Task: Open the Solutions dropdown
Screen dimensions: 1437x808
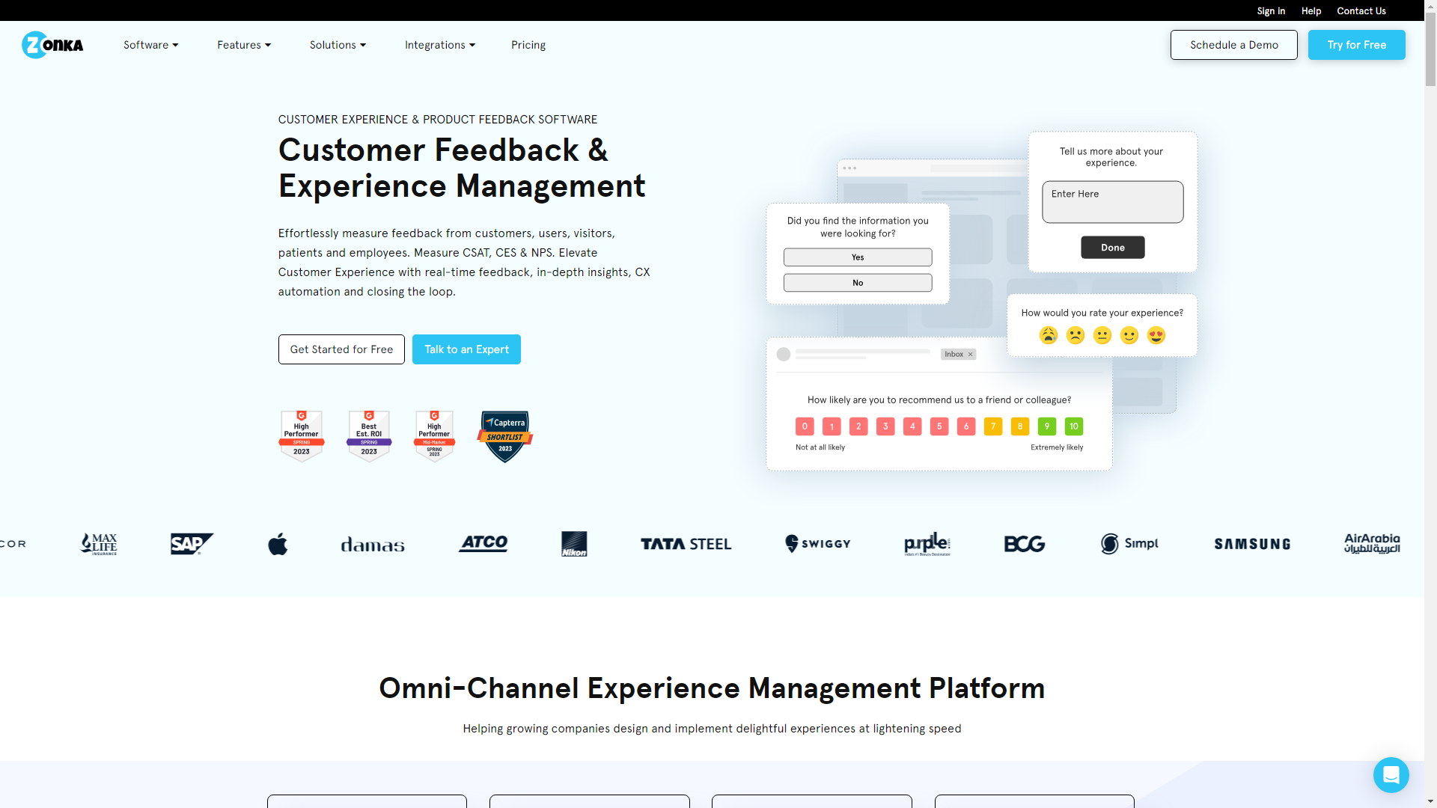Action: pos(338,45)
